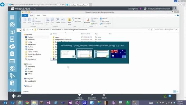This screenshot has width=186, height=105.
Task: Click Delete in Azure command bar
Action: pyautogui.click(x=104, y=96)
